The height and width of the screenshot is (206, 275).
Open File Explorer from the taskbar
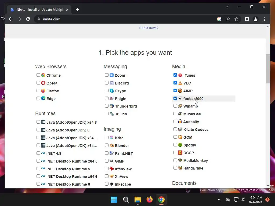click(138, 200)
